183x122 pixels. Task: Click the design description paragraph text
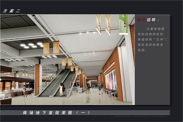coord(152,39)
